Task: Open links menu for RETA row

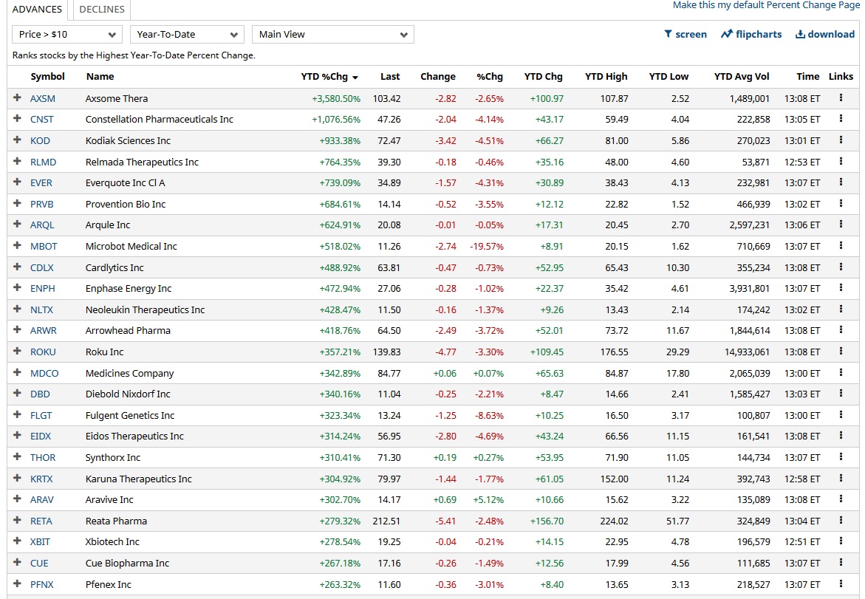Action: pos(841,520)
